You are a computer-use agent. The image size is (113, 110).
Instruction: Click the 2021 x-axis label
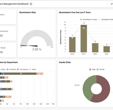pyautogui.click(x=107, y=54)
